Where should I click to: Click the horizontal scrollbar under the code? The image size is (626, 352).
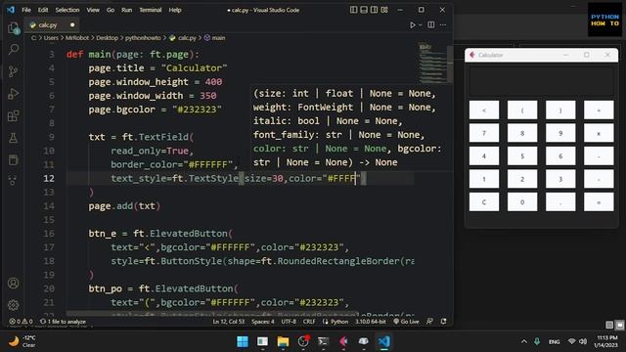[x=212, y=314]
